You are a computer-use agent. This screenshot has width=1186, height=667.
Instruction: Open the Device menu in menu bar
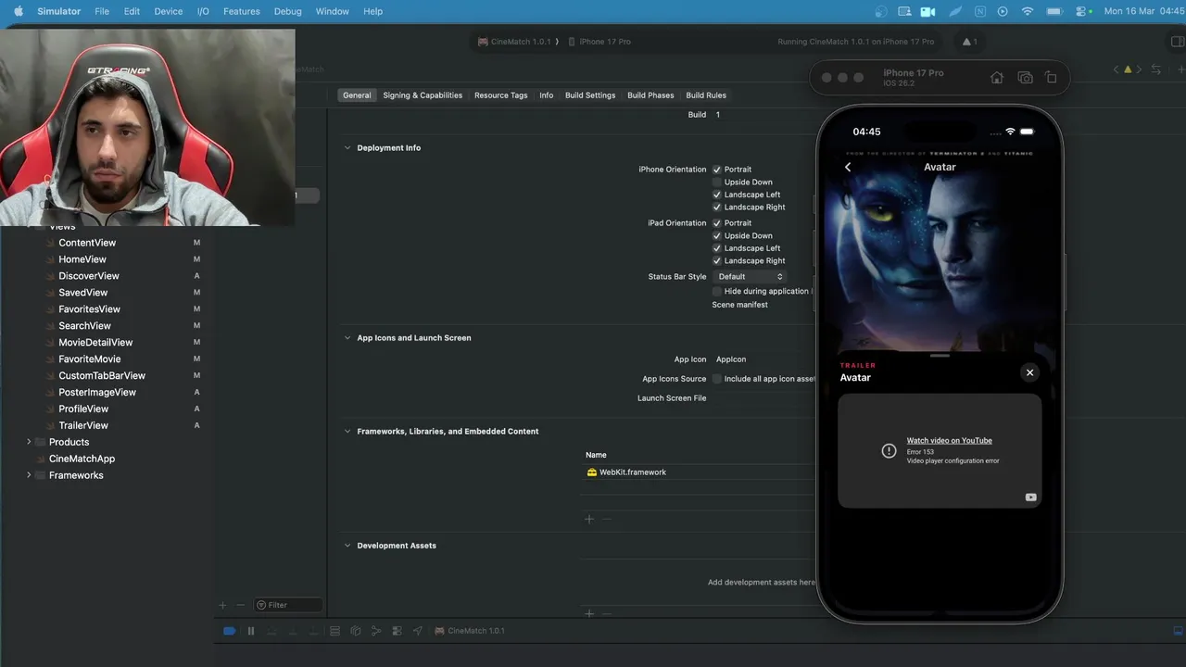tap(169, 11)
